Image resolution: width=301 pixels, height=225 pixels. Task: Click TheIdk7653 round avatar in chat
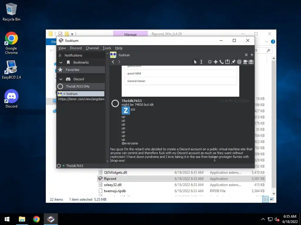click(x=115, y=103)
